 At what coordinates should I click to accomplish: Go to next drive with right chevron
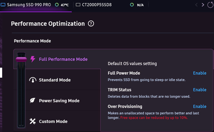203,5
